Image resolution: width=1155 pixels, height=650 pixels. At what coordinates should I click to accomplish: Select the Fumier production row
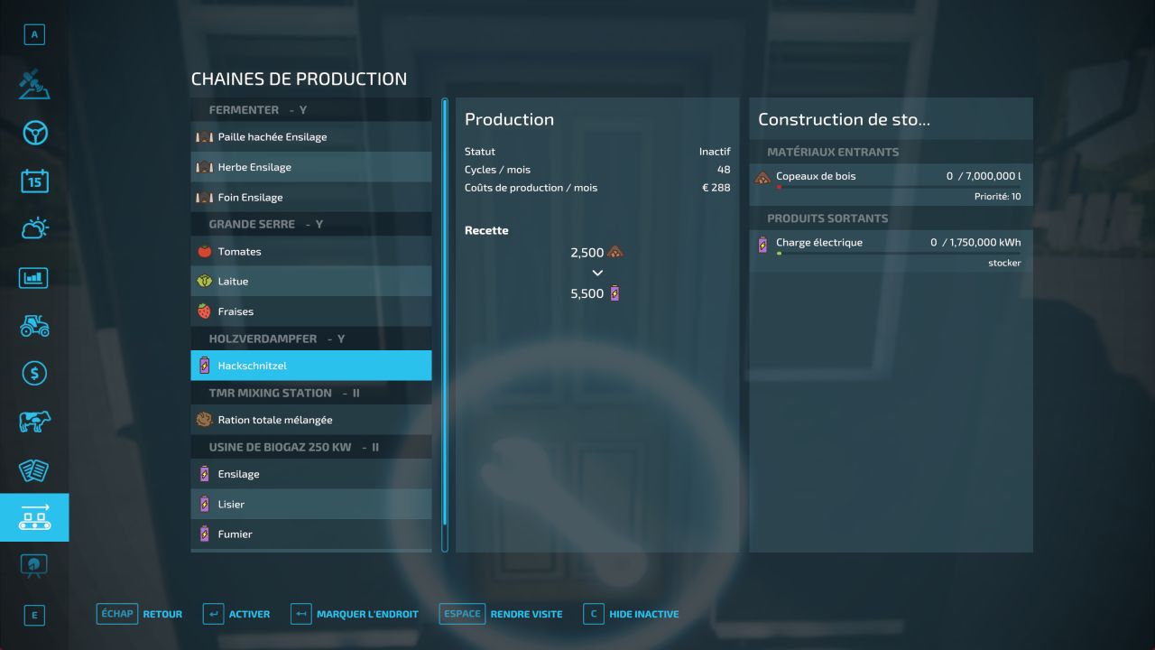(311, 534)
